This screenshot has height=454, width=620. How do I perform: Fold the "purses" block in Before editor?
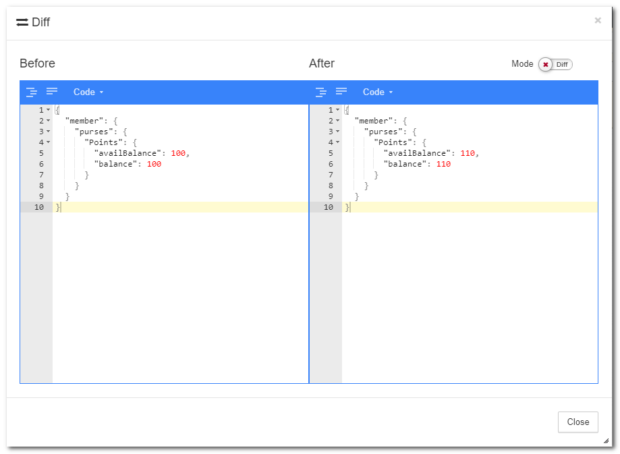pos(48,132)
